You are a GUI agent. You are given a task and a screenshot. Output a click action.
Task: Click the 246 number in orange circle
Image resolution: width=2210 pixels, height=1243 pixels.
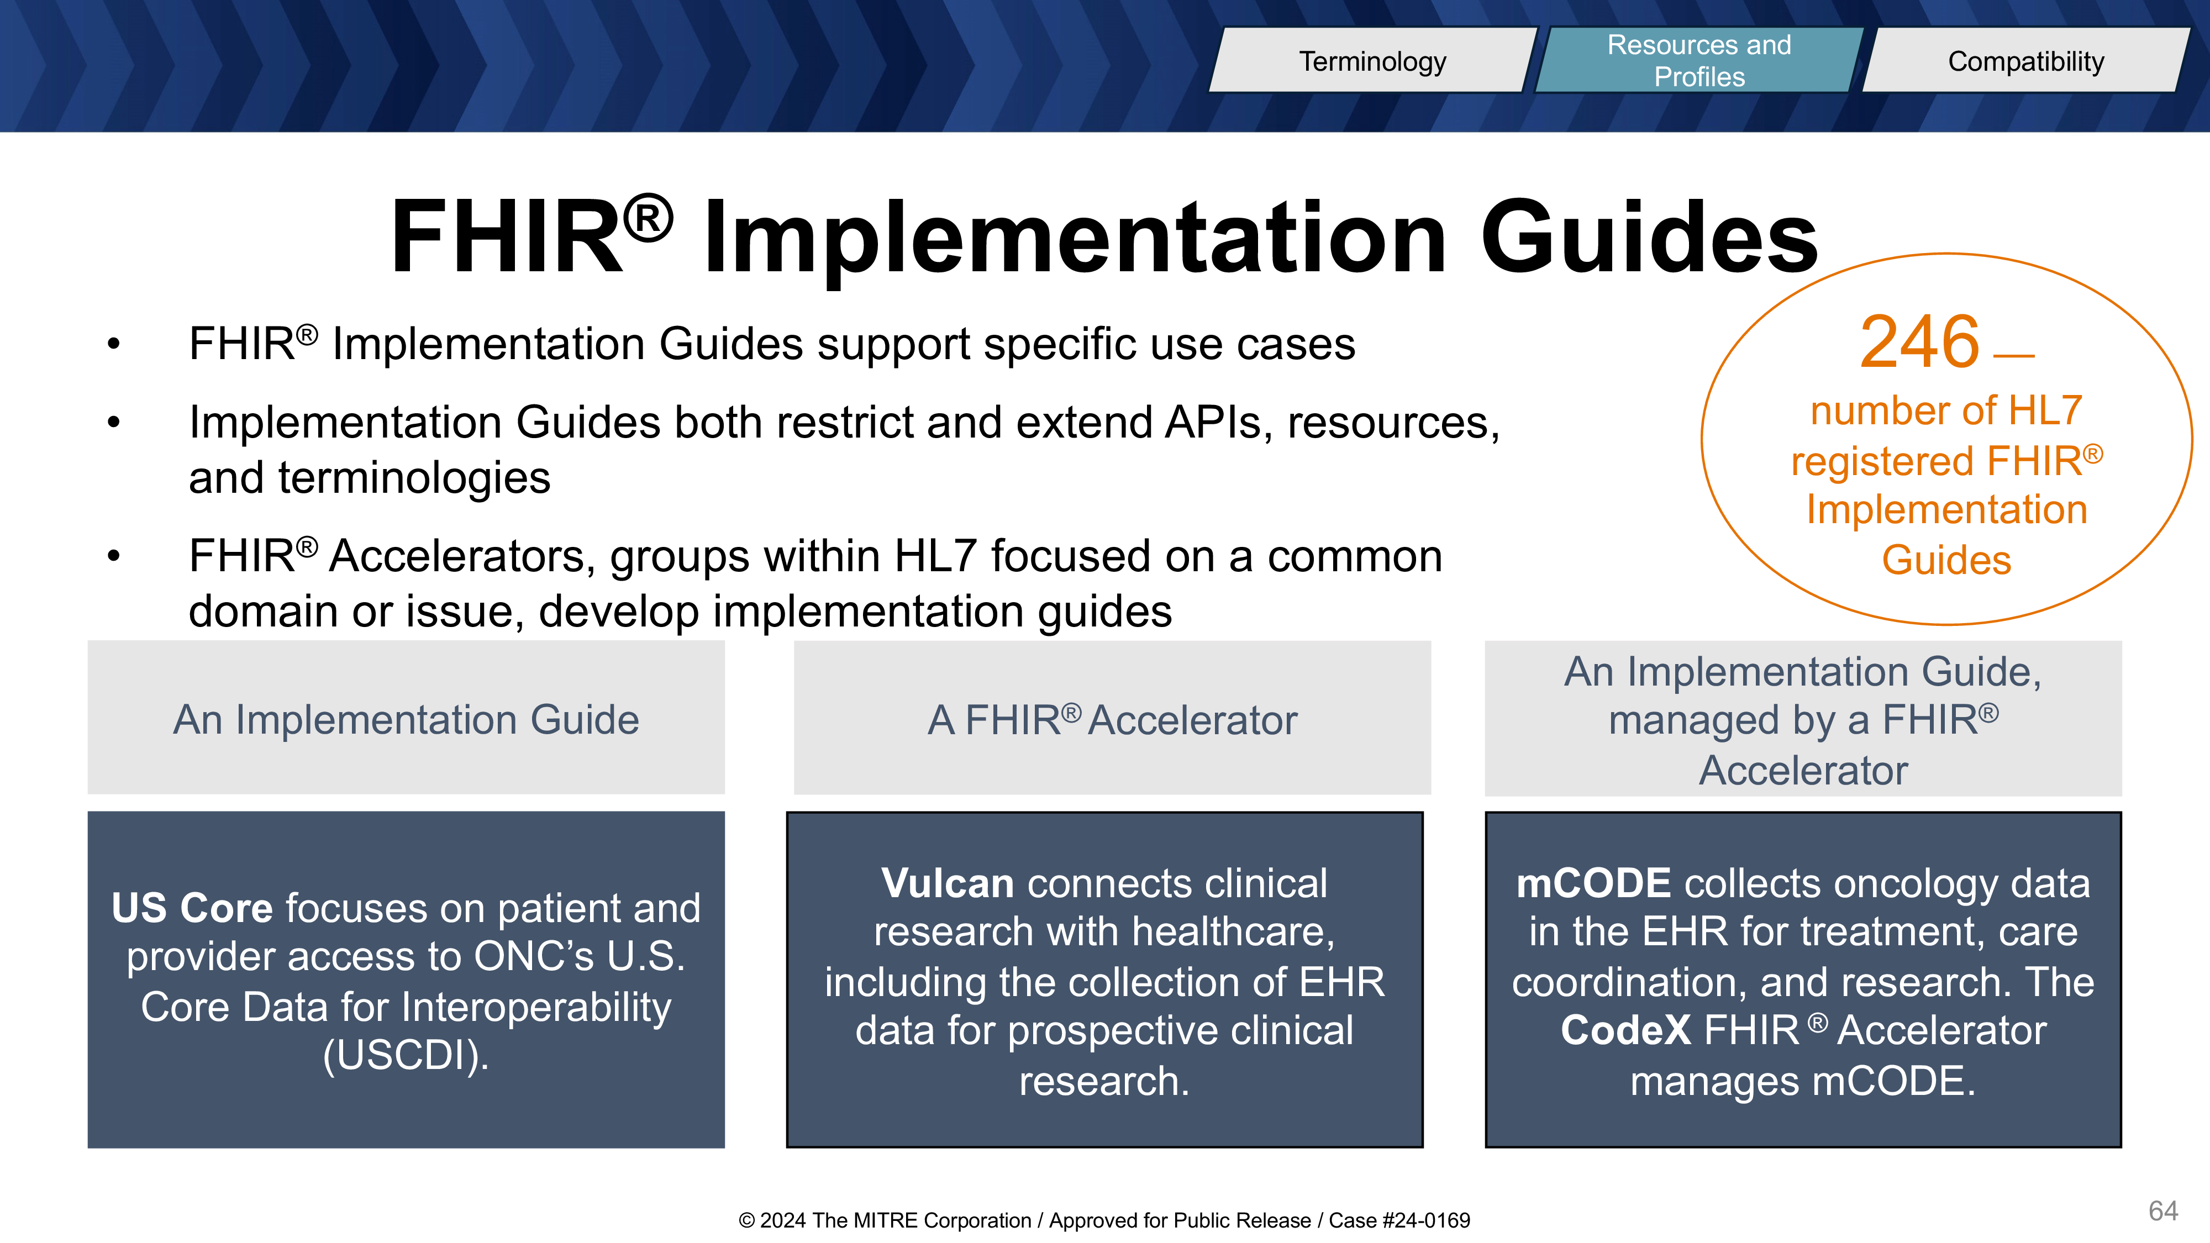[1919, 341]
